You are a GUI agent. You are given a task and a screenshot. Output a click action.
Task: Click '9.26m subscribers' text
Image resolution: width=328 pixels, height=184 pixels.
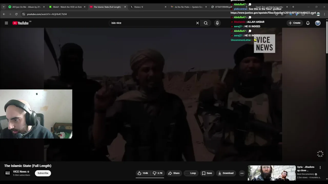coord(22,175)
